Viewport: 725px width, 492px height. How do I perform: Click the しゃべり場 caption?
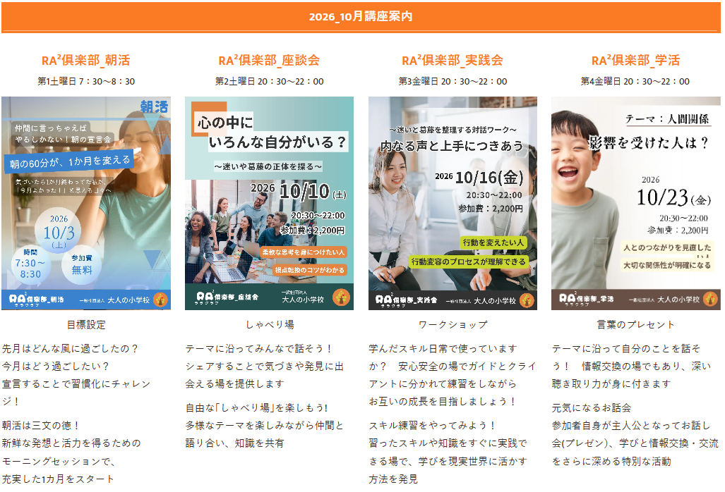point(270,325)
